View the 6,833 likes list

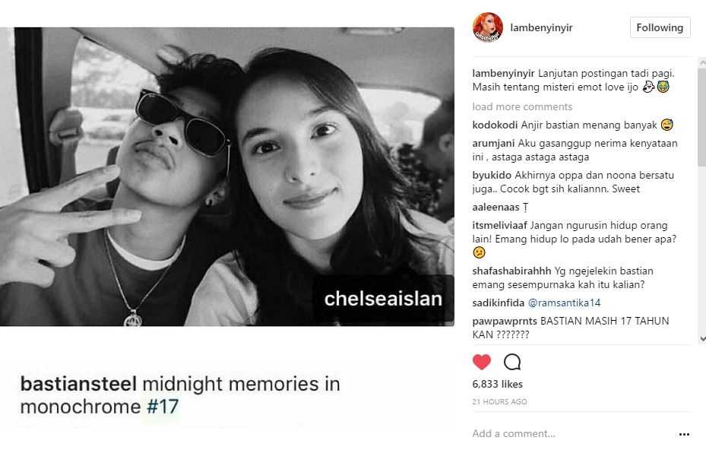[497, 384]
